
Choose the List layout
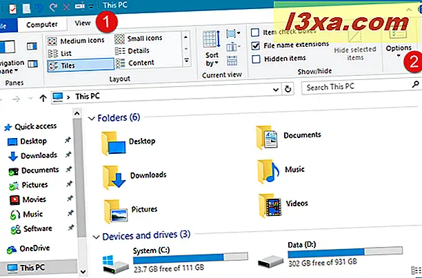pos(60,53)
